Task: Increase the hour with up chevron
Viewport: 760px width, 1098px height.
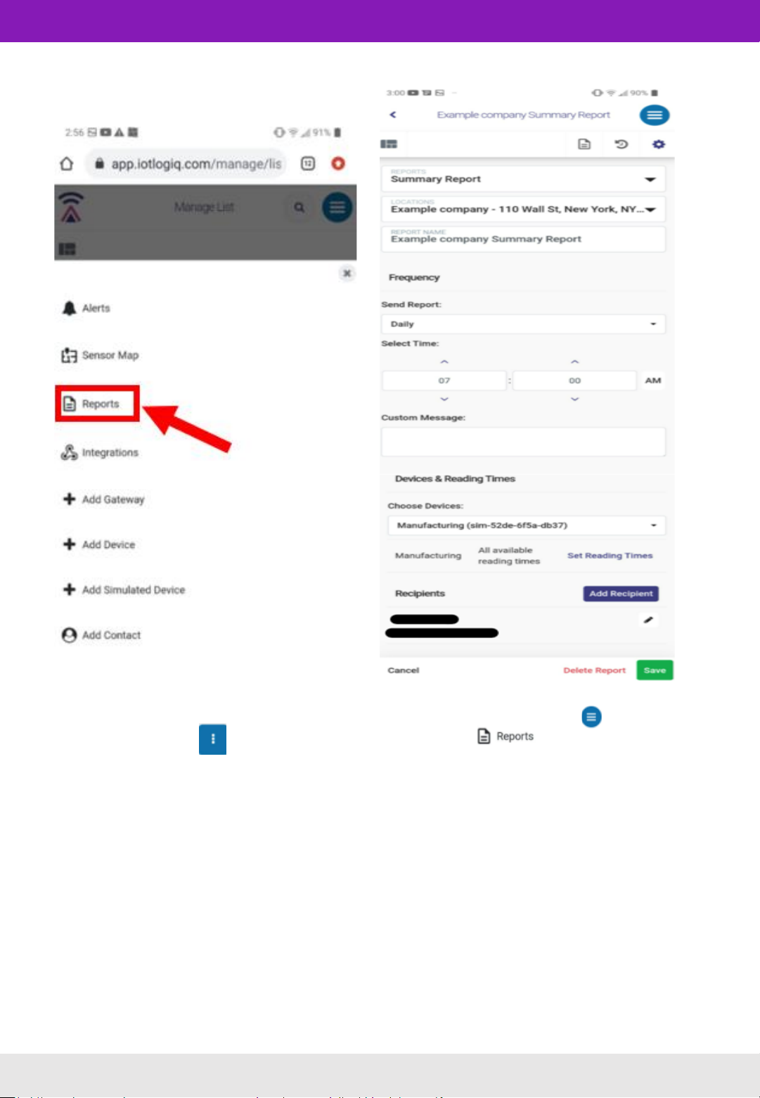Action: (444, 362)
